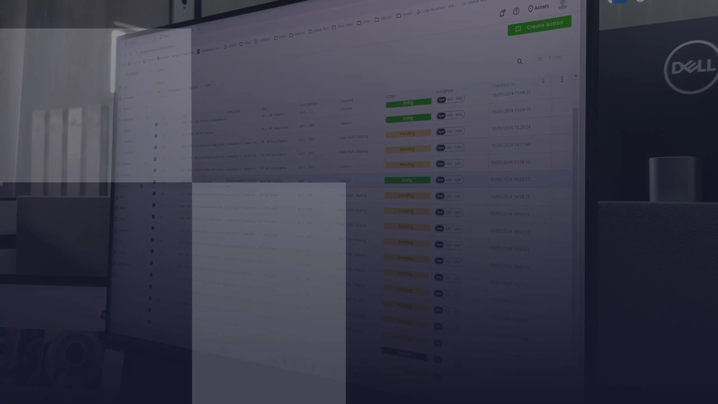Click the scrollbar up arrow
The image size is (718, 404).
click(x=576, y=75)
